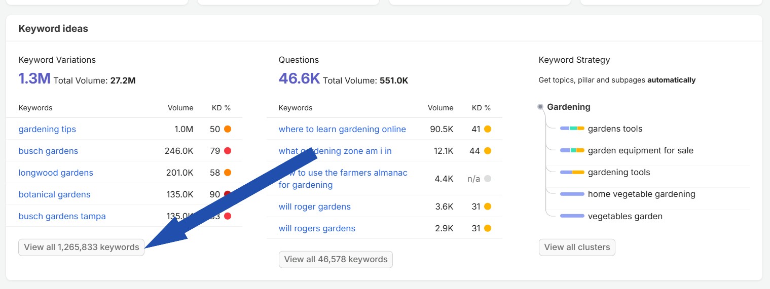
Task: Click the gray n/a KD dot
Action: tap(488, 179)
